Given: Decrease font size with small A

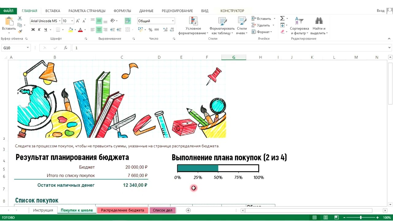Looking at the screenshot, I should [x=84, y=21].
